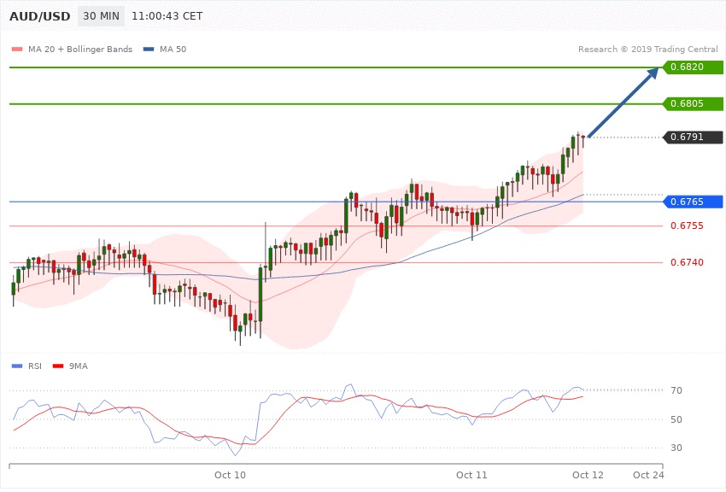Toggle the RSI indicator legend

pyautogui.click(x=30, y=366)
